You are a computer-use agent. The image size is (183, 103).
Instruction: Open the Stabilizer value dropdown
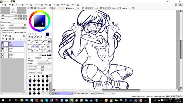[x=133, y=8]
